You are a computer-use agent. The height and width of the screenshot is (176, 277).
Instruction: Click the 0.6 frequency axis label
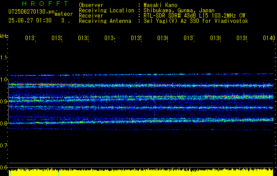click(x=4, y=167)
